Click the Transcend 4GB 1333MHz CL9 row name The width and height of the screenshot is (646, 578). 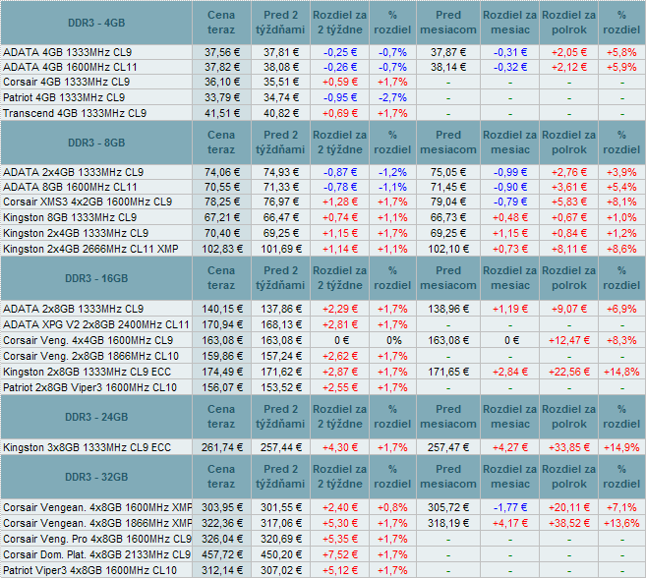coord(75,113)
